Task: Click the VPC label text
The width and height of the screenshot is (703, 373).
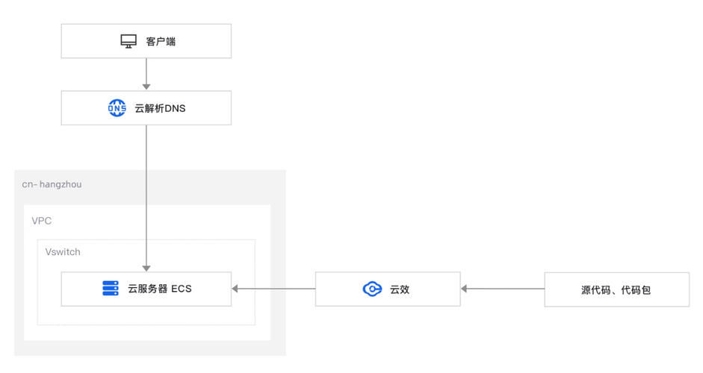Action: (42, 221)
